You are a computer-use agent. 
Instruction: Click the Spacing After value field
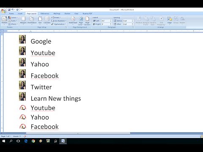pos(127,24)
